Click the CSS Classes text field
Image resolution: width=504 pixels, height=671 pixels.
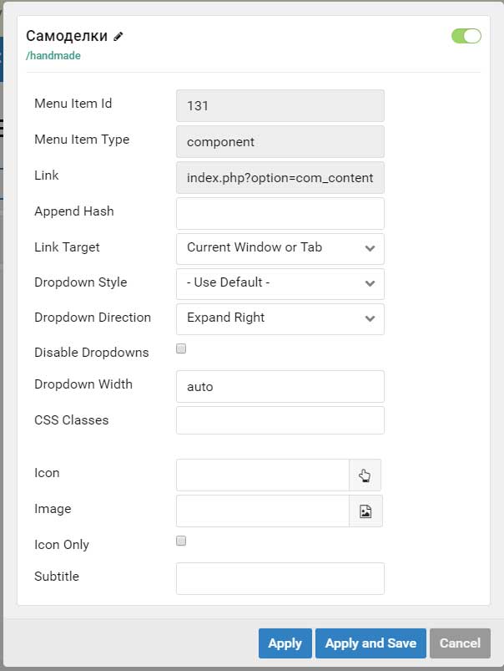280,420
